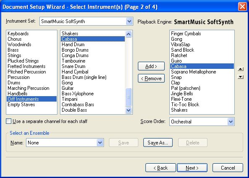Select Jingle Bells in the added list
249x178 pixels.
click(202, 94)
